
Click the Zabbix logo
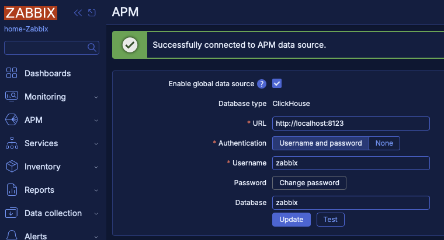[x=30, y=13]
